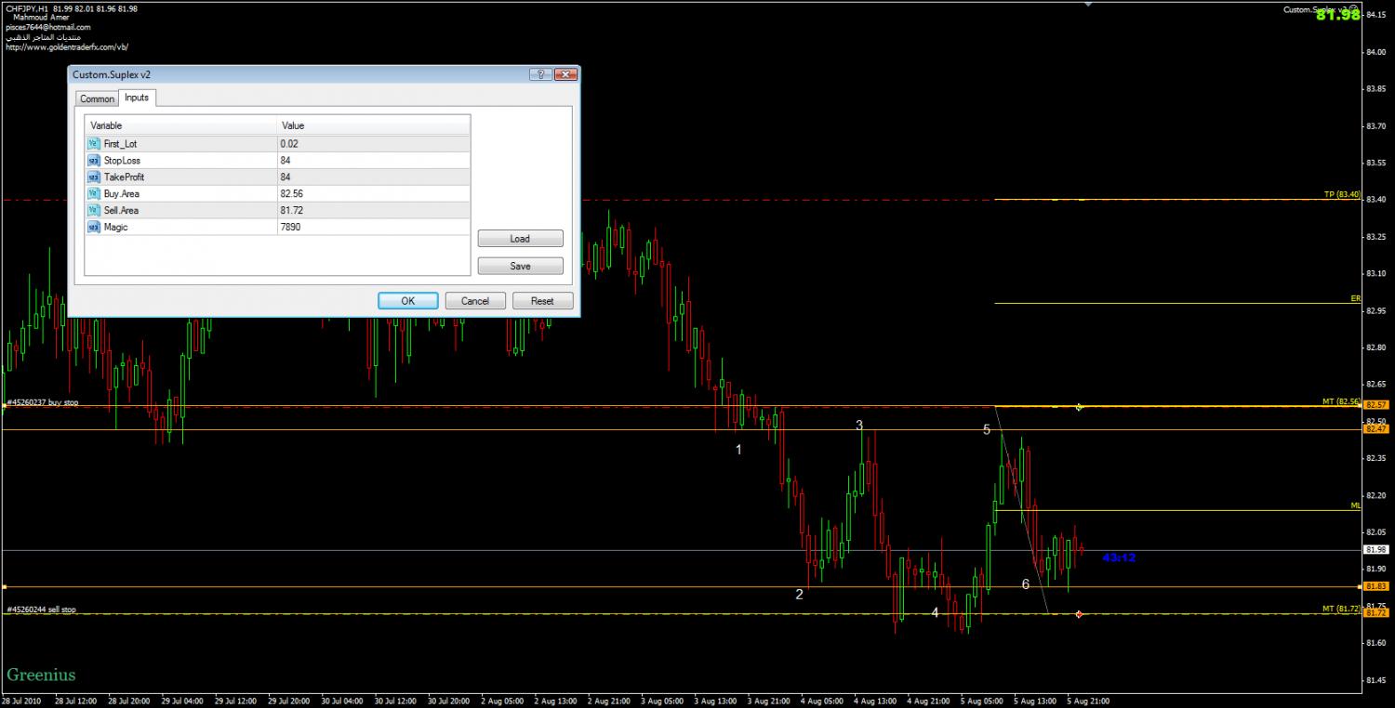Click the #45260244 sell stop order label

tap(42, 610)
